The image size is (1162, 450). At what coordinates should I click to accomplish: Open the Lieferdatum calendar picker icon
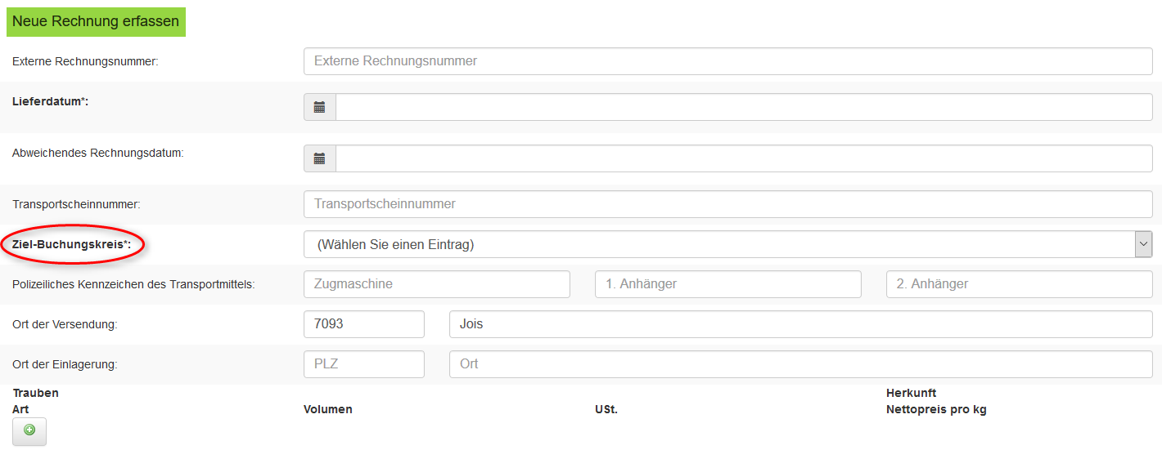(319, 107)
